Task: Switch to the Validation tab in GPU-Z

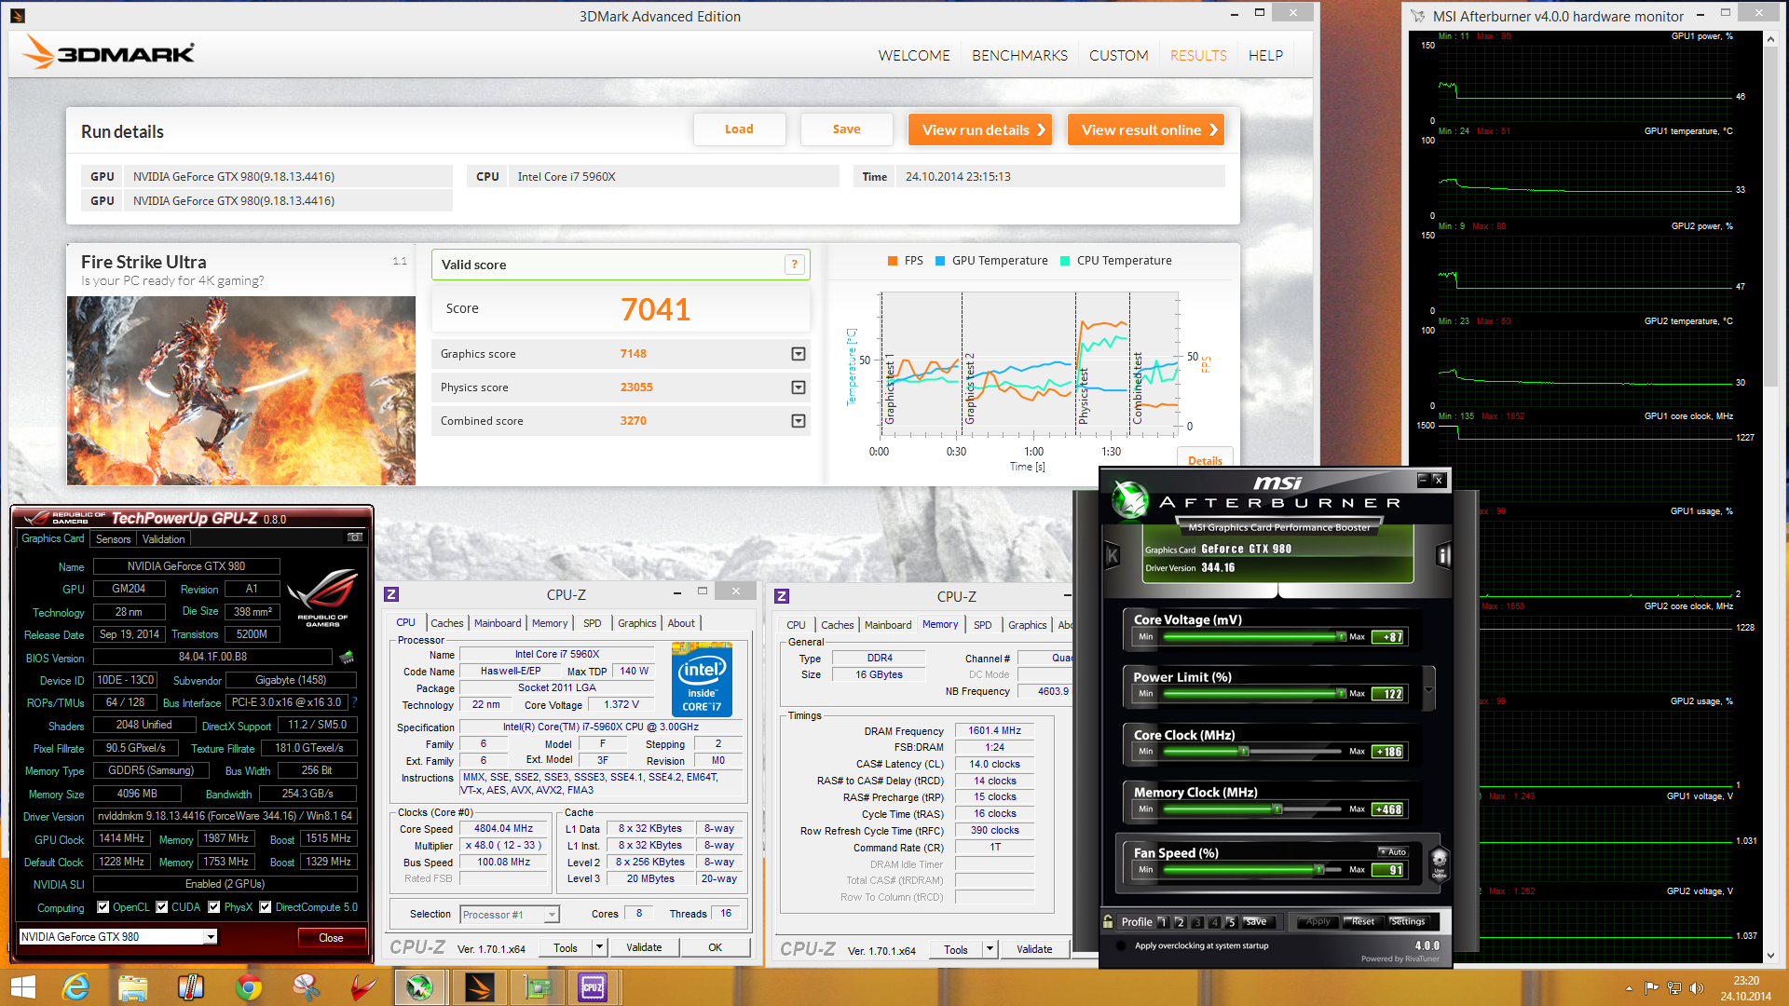Action: [x=163, y=539]
